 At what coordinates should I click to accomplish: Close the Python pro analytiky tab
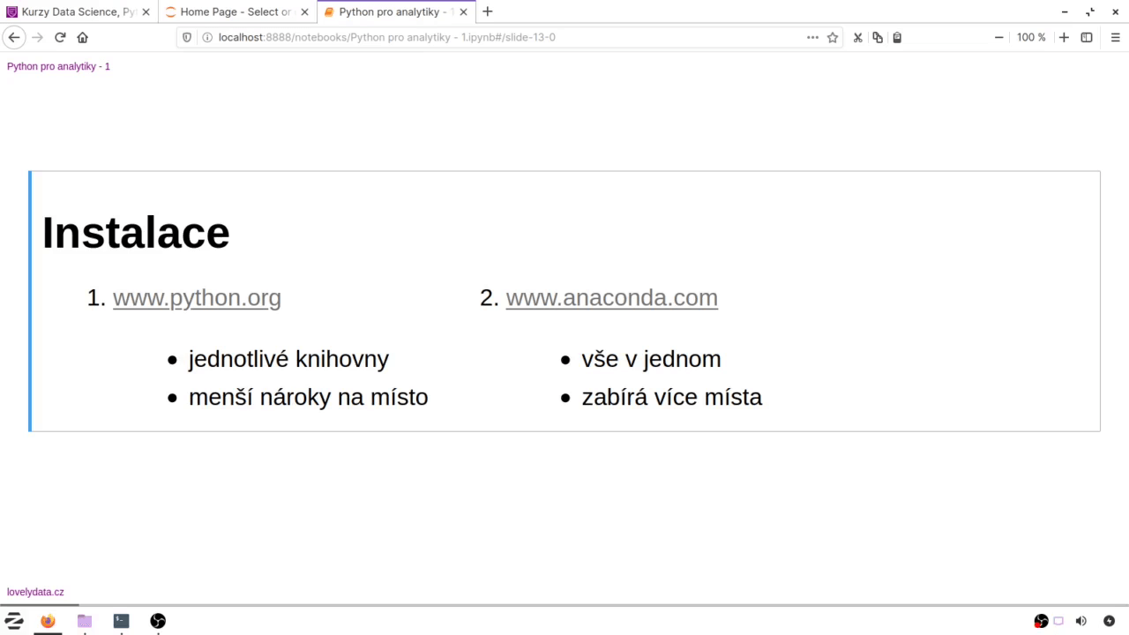463,12
